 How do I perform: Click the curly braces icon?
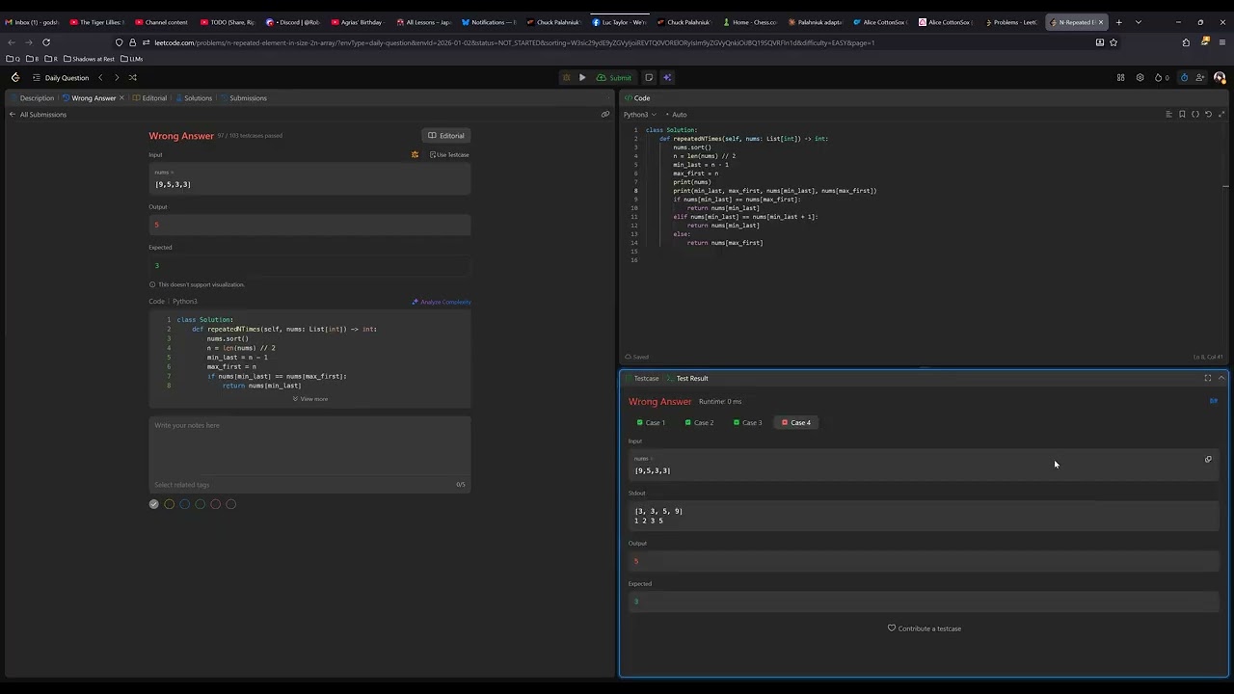point(1195,115)
